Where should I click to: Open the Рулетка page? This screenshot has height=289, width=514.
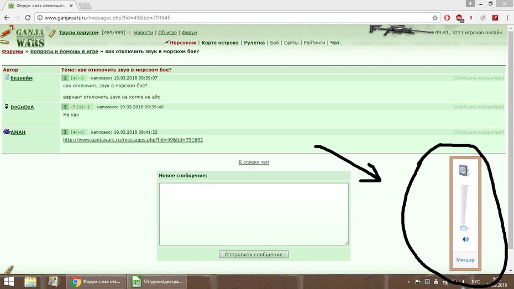point(254,43)
